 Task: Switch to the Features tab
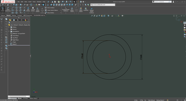(x=3, y=15)
